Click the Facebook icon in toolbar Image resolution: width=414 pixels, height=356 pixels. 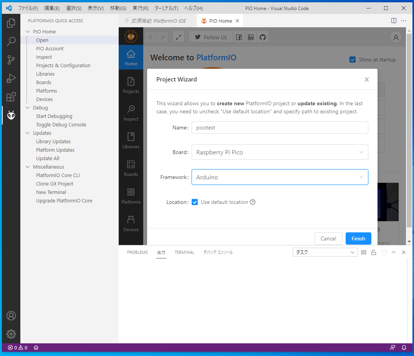coord(239,37)
